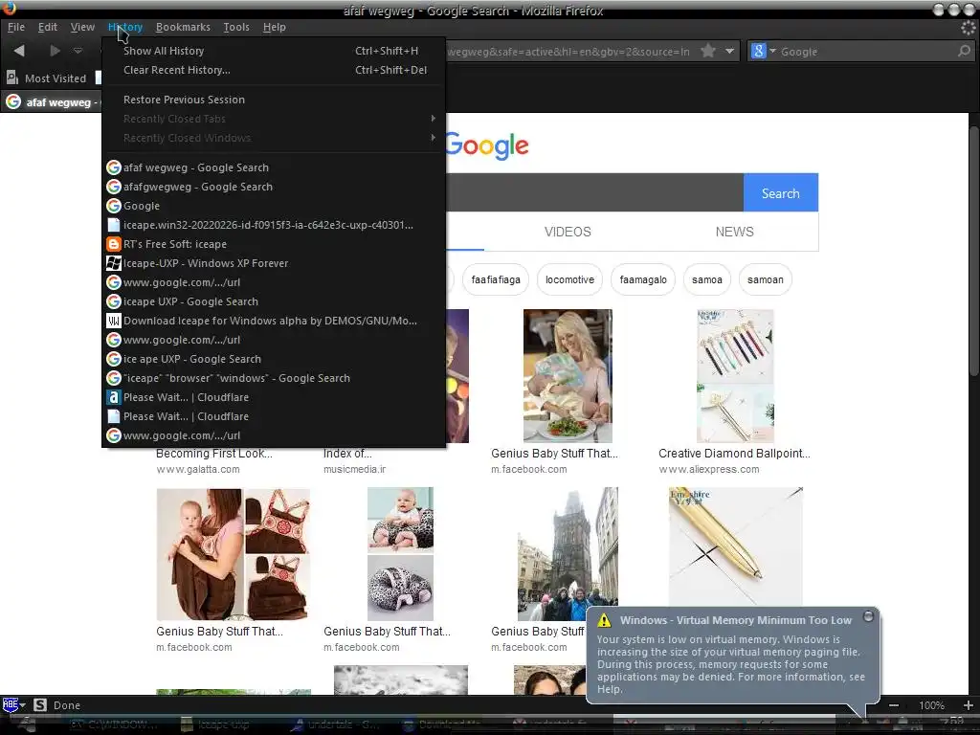The image size is (980, 735).
Task: Open 'ice ape UXP - Google Search' entry
Action: click(x=274, y=359)
